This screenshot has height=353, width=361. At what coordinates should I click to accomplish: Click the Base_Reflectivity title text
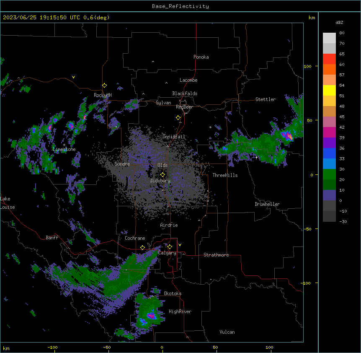(x=180, y=6)
